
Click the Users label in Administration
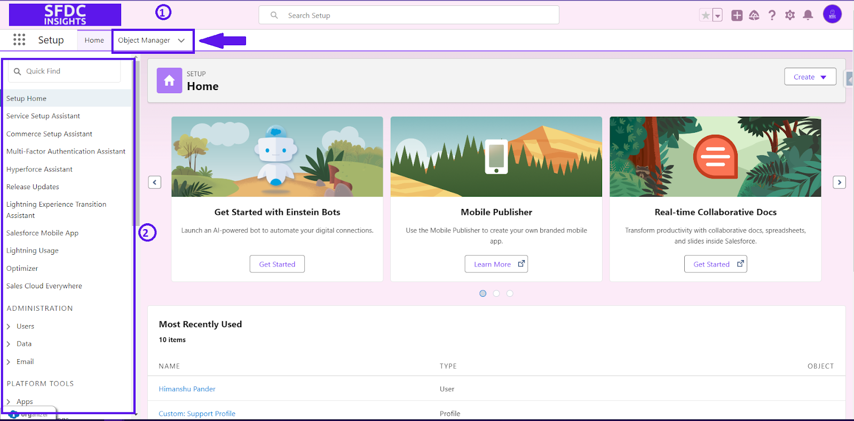click(25, 327)
